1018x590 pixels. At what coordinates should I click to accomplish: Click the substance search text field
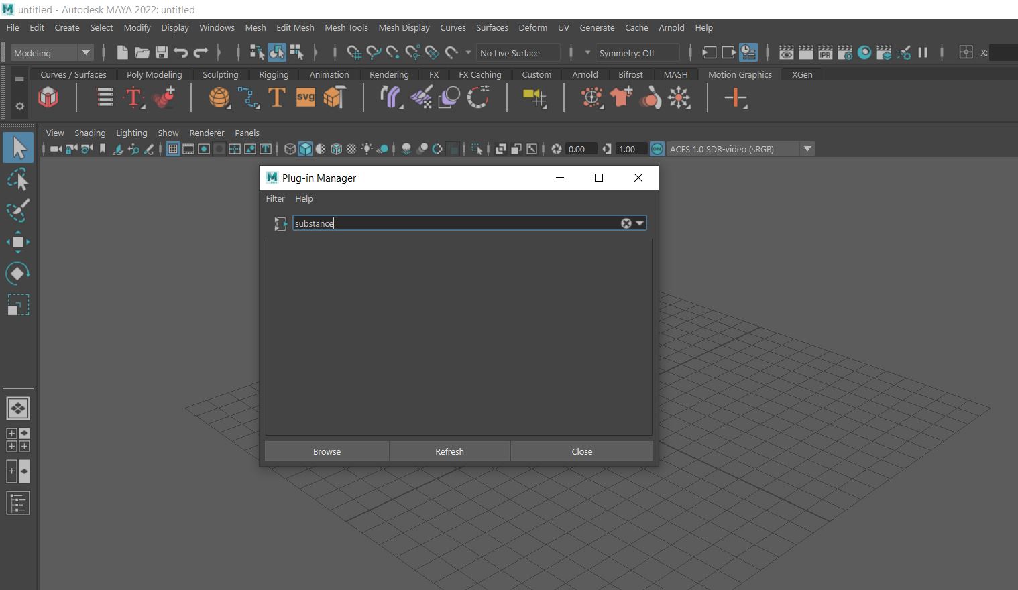[456, 223]
